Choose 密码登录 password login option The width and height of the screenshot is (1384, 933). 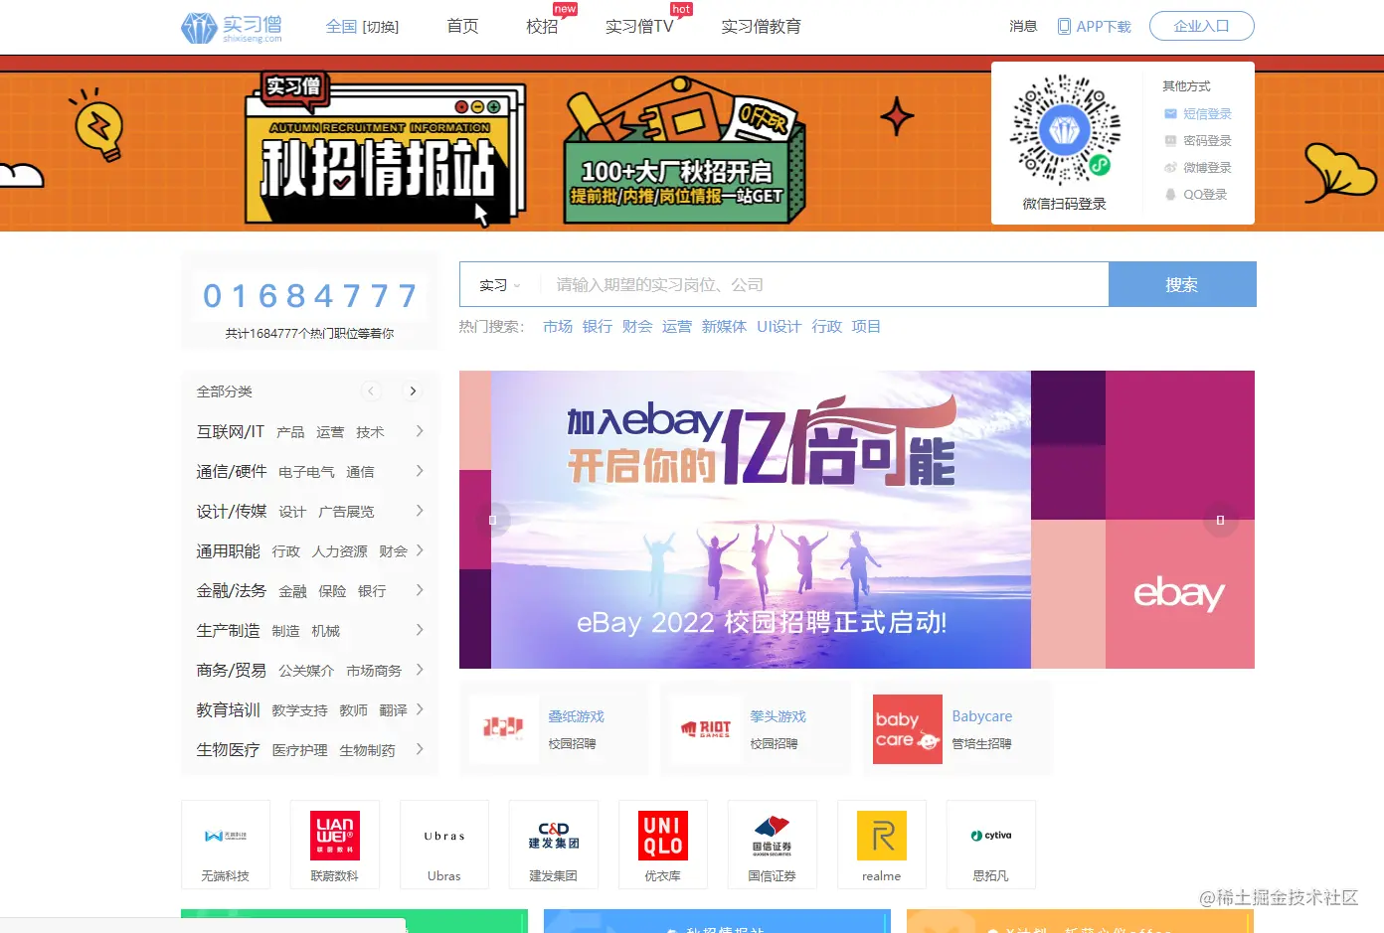(1198, 141)
